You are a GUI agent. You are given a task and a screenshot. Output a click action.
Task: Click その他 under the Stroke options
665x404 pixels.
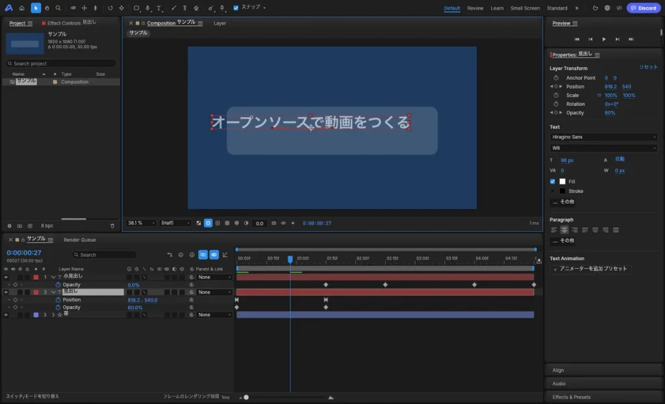(x=563, y=202)
